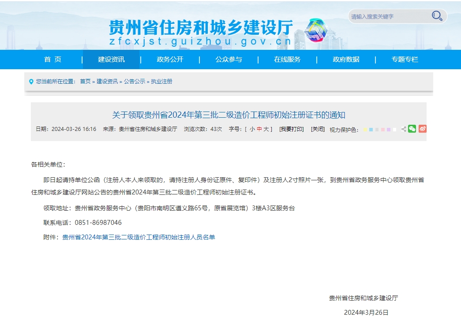The height and width of the screenshot is (328, 461).
Task: Go to 在线服务 in the nav bar
Action: [x=287, y=60]
